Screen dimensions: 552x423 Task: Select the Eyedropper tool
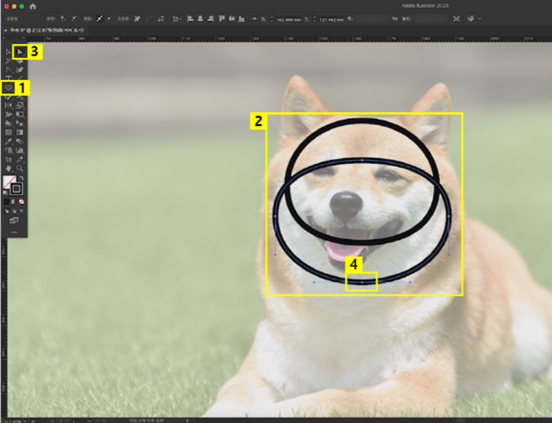point(9,141)
